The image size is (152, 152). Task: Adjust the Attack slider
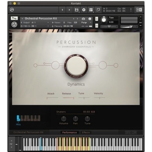[52, 98]
